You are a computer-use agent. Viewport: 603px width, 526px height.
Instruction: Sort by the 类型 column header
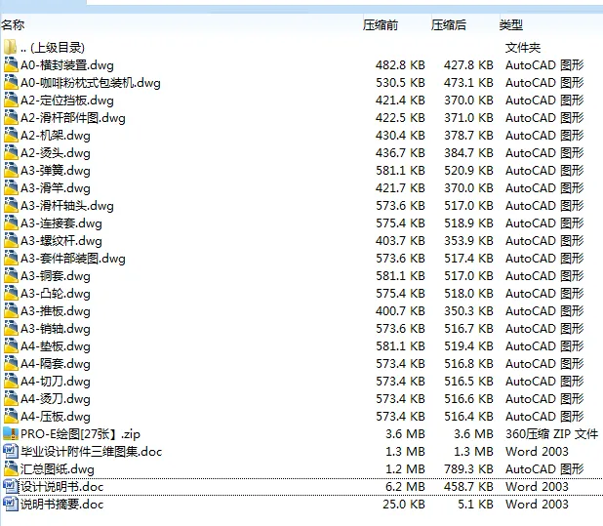coord(511,25)
